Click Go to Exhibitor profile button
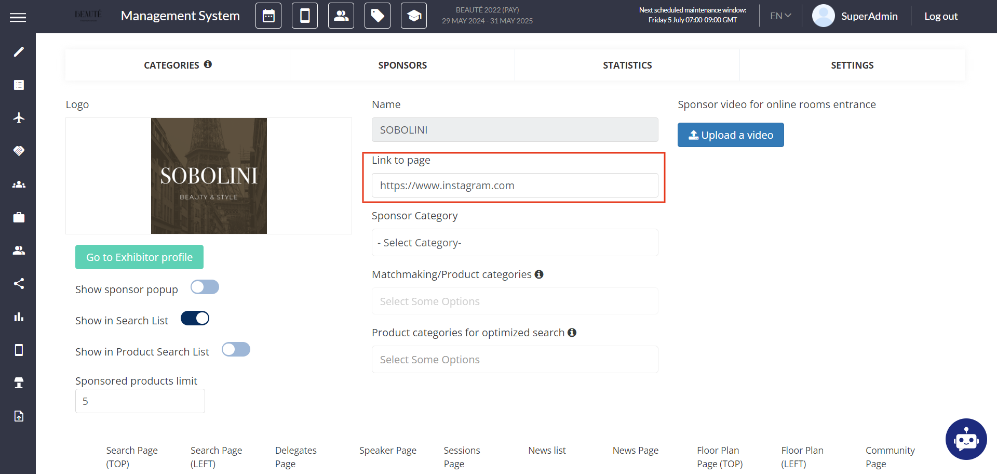Viewport: 997px width, 474px height. coord(139,257)
